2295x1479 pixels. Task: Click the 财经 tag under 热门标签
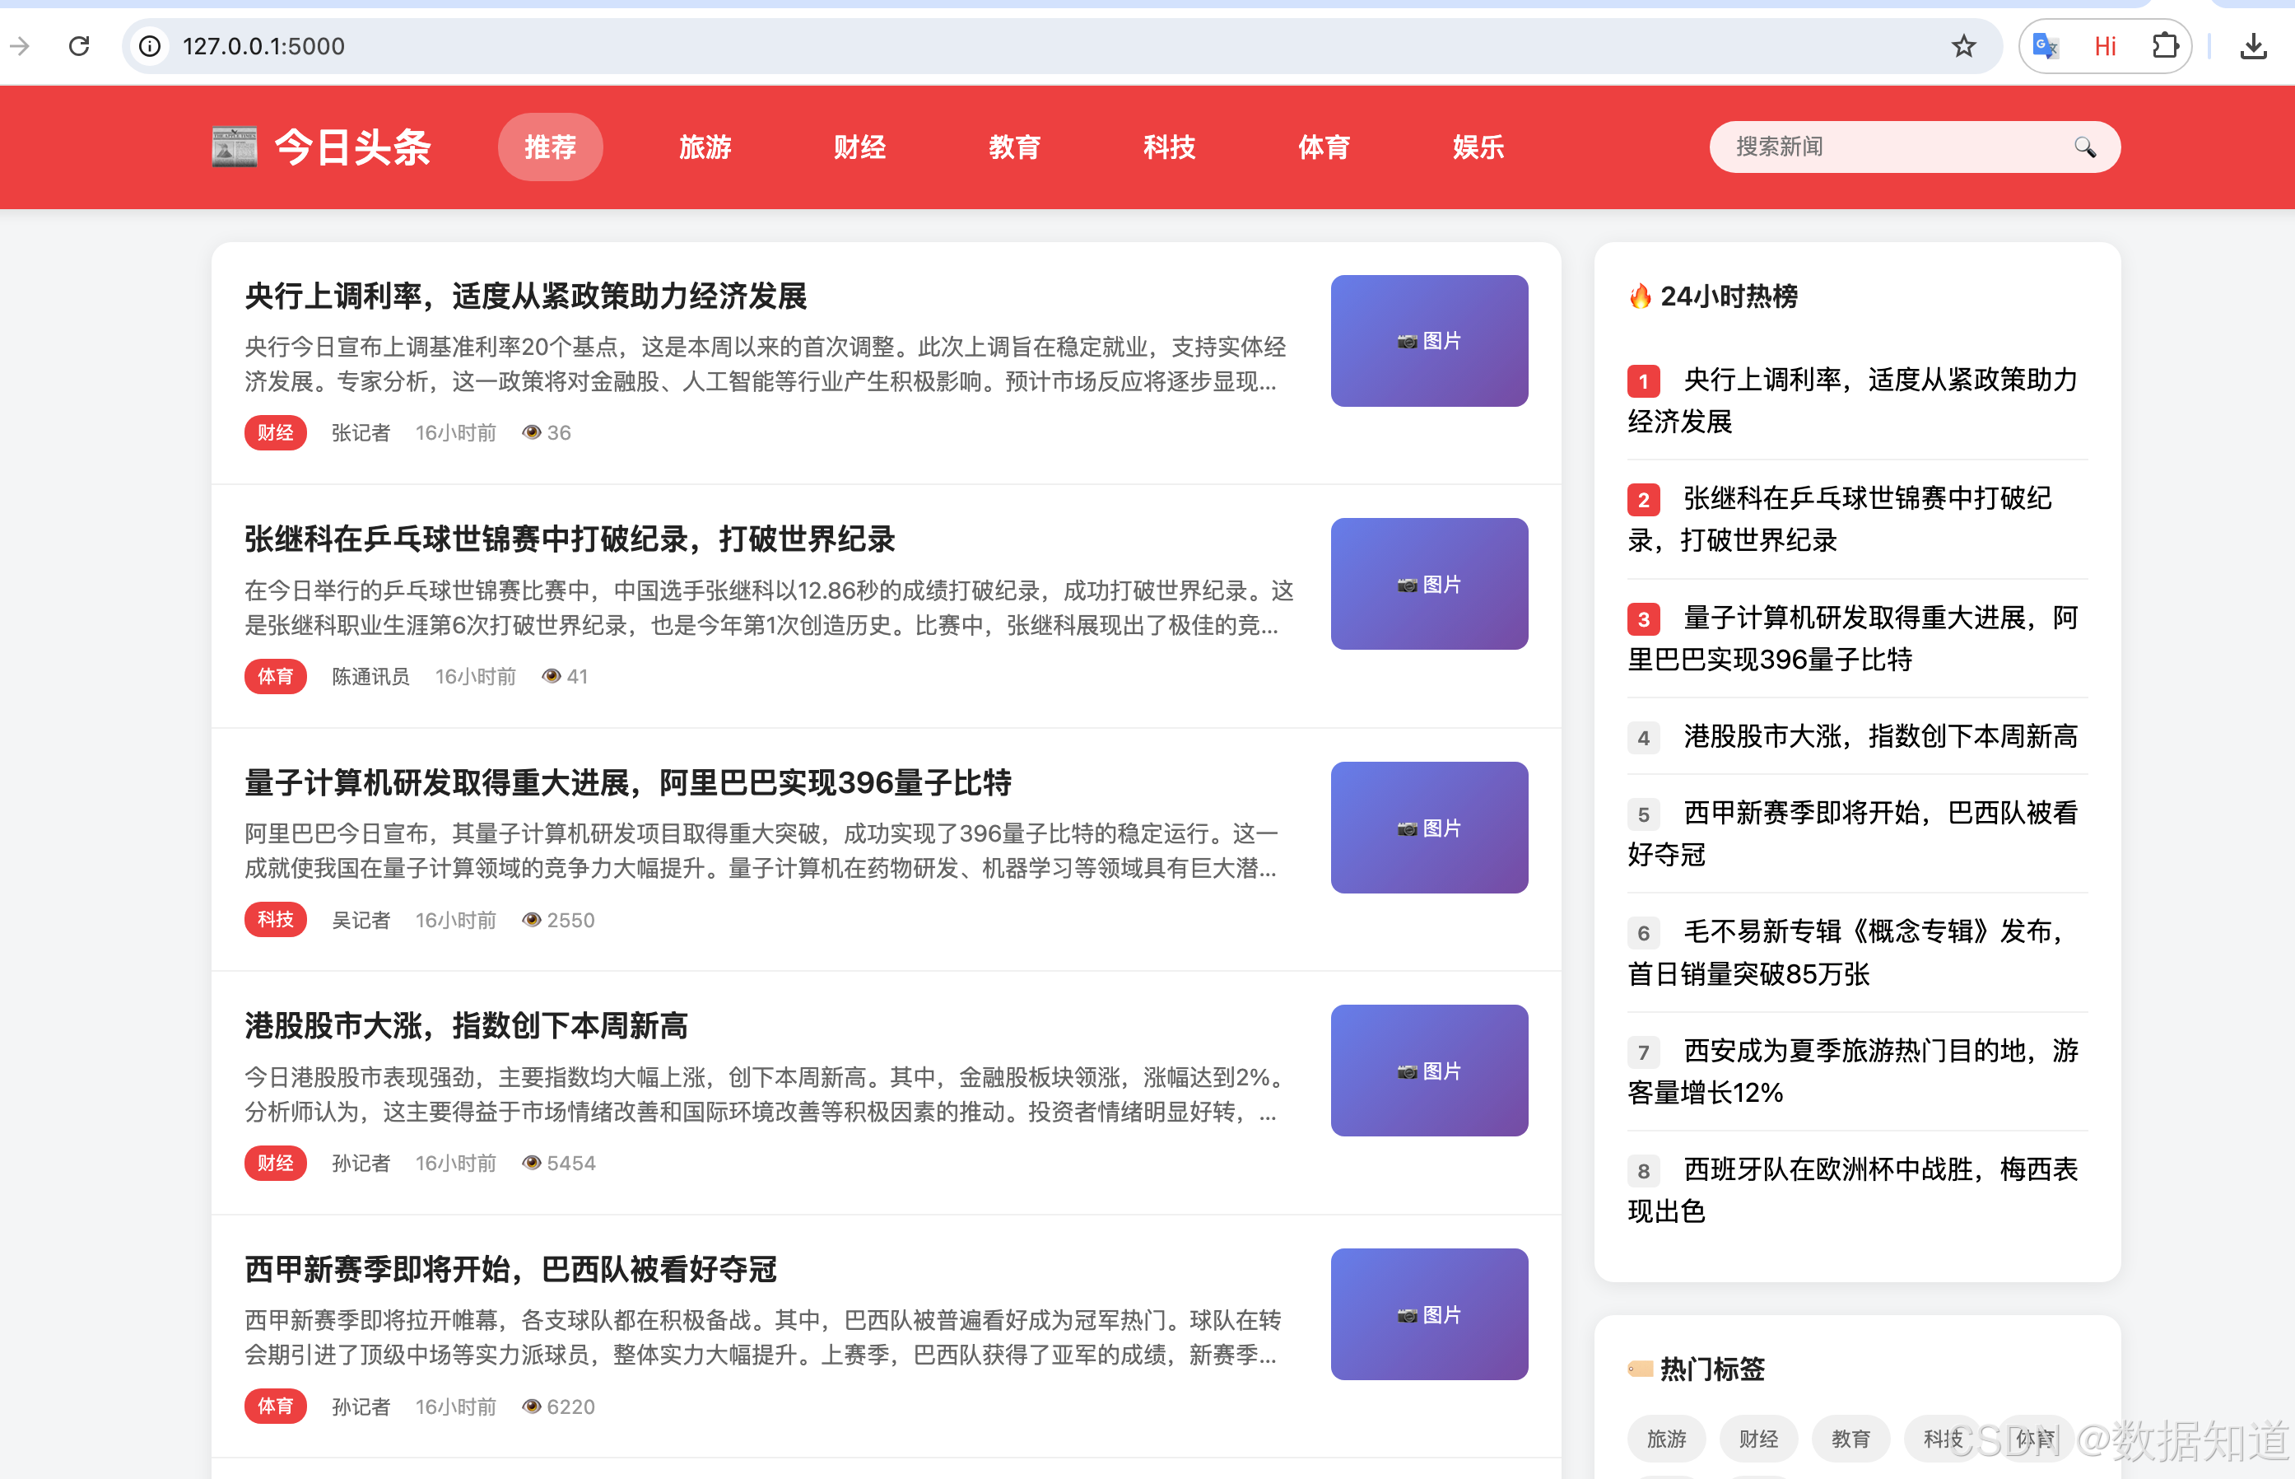(1757, 1438)
